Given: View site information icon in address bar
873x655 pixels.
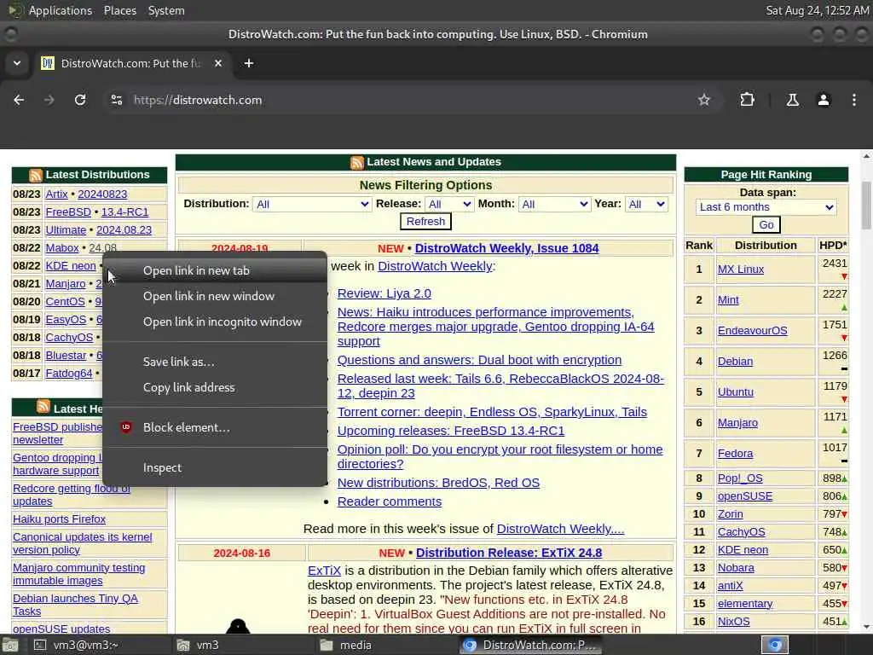Looking at the screenshot, I should pyautogui.click(x=116, y=100).
